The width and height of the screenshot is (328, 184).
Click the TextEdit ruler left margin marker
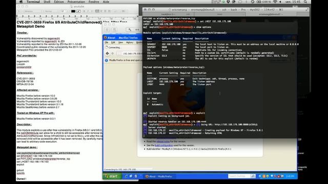click(x=17, y=16)
